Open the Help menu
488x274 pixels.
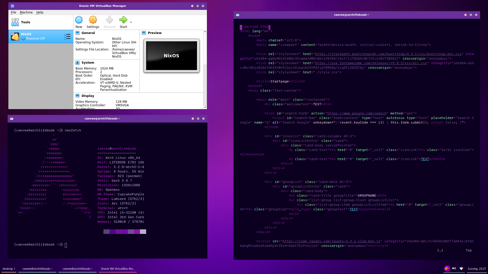coord(40,12)
